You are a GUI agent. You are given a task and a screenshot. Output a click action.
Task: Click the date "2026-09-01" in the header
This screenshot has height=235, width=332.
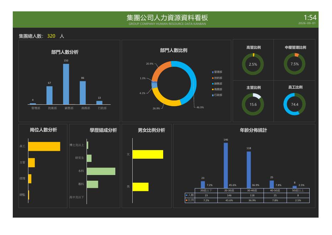307,23
